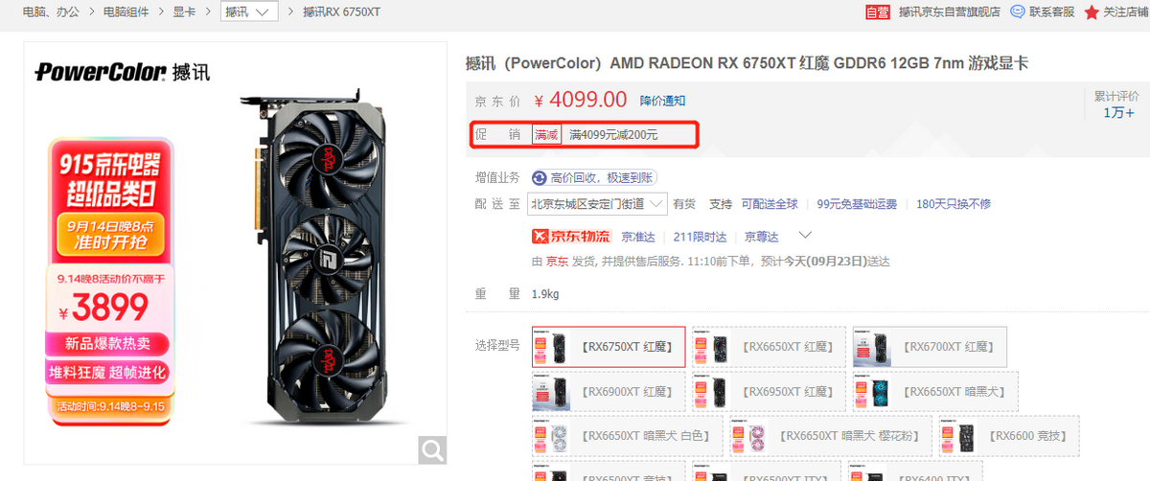1150x481 pixels.
Task: Click the 满减 promotion tag
Action: click(x=546, y=135)
